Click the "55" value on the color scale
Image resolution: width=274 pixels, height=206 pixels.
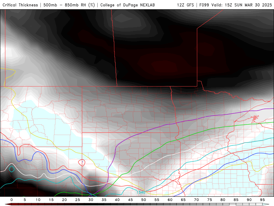point(157,200)
